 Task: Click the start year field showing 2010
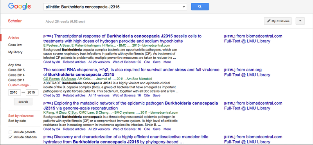pyautogui.click(x=14, y=92)
